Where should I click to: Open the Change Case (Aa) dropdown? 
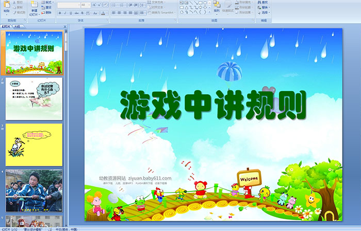95,13
